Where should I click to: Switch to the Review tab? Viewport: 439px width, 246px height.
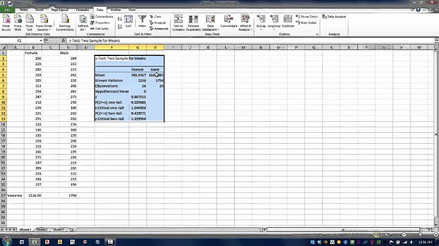pos(116,10)
